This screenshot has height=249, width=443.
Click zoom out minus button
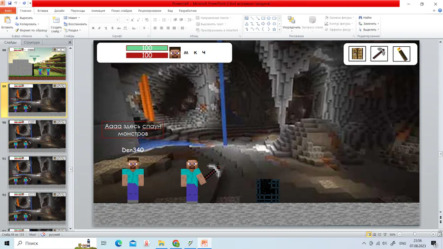tap(400, 234)
